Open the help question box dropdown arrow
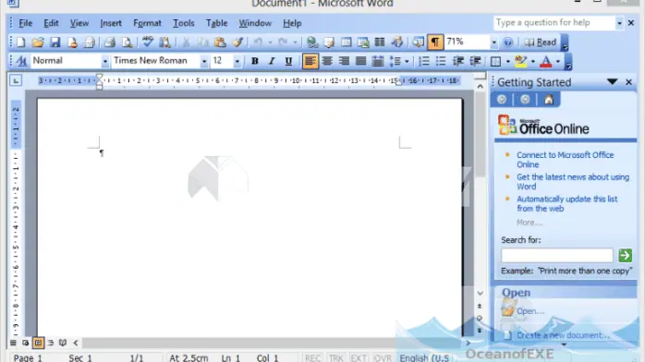The height and width of the screenshot is (362, 645). click(x=619, y=23)
